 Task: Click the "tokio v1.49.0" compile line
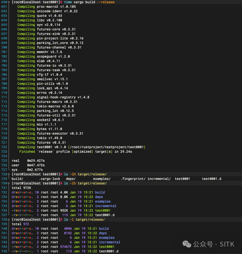(x=49, y=138)
